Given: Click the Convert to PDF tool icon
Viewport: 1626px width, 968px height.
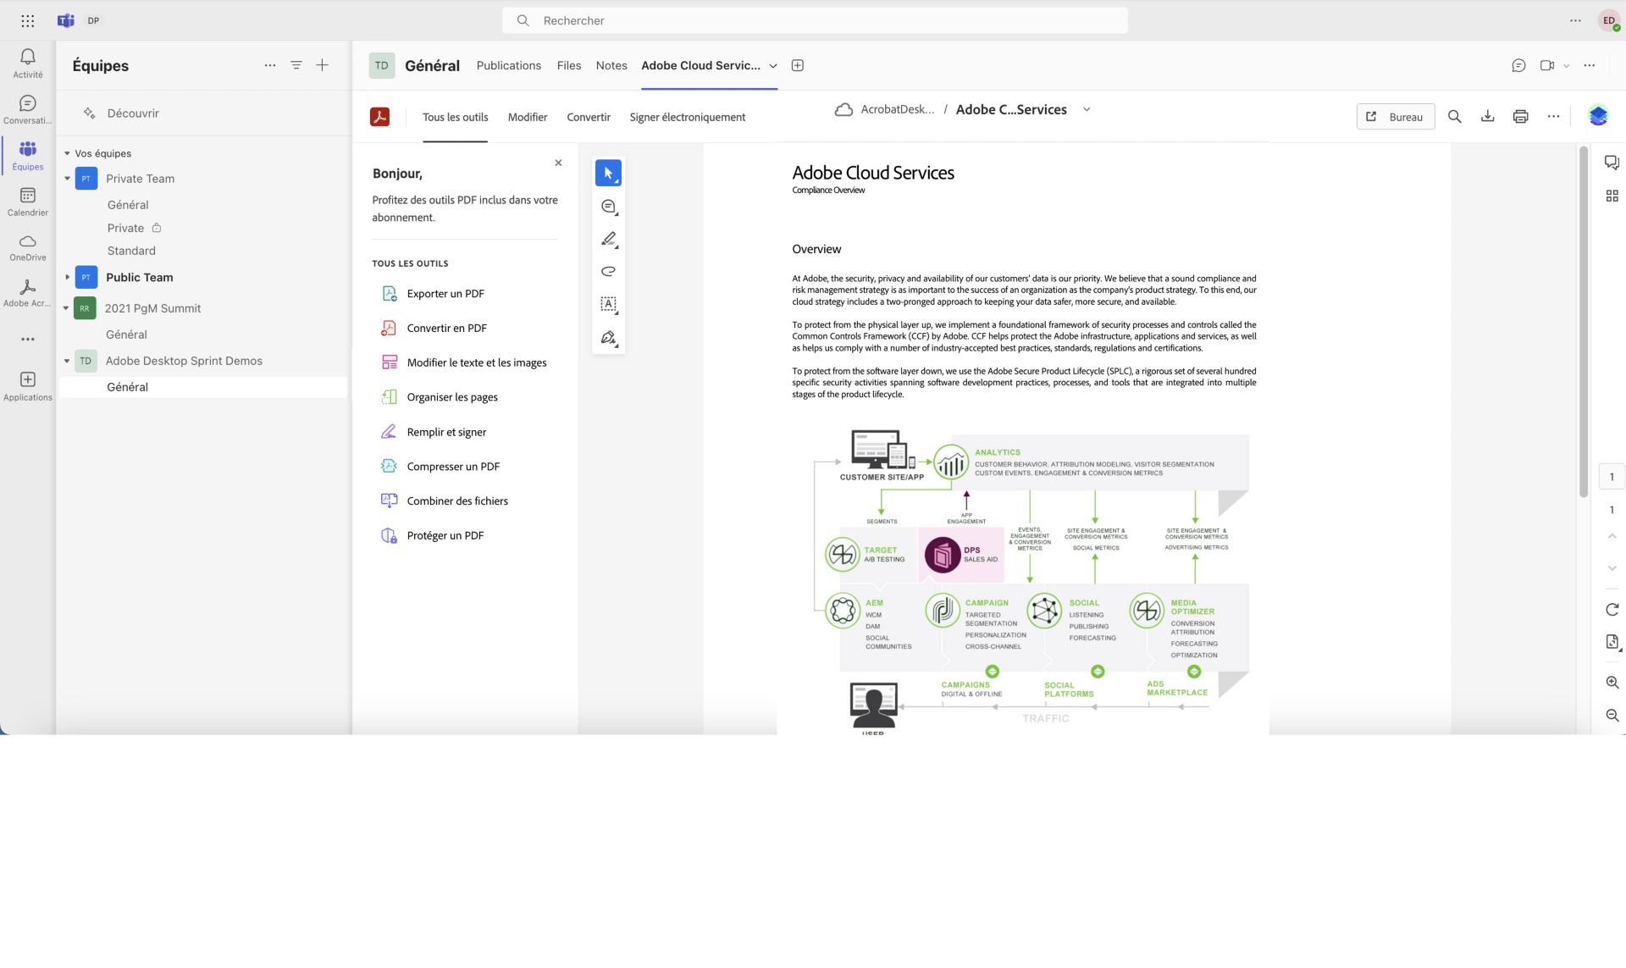Looking at the screenshot, I should point(389,327).
